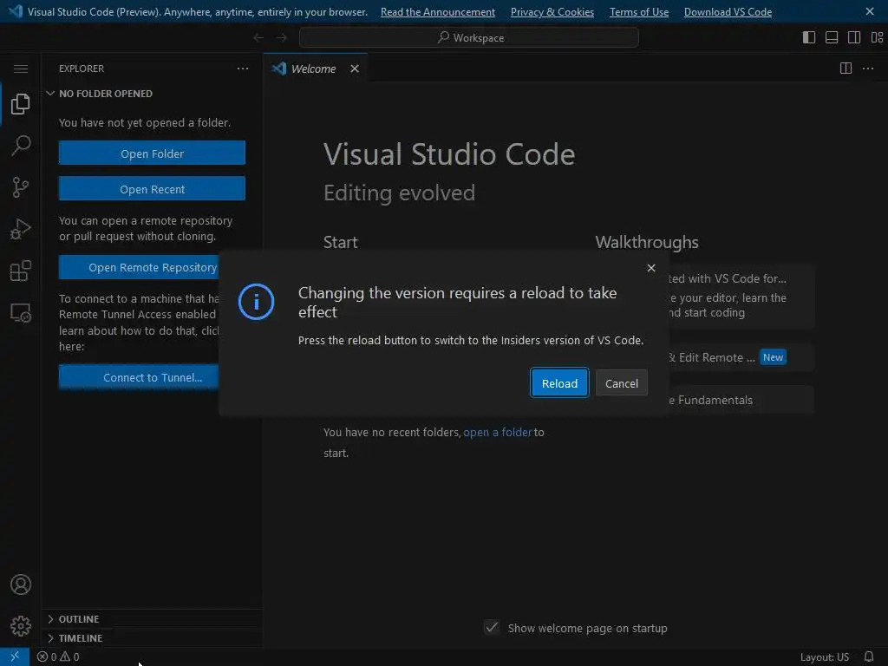The height and width of the screenshot is (666, 888).
Task: Toggle Show welcome page on startup checkbox
Action: coord(492,628)
